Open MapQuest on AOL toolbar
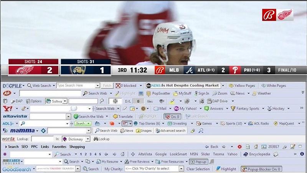The width and height of the screenshot is (307, 173). pyautogui.click(x=284, y=124)
